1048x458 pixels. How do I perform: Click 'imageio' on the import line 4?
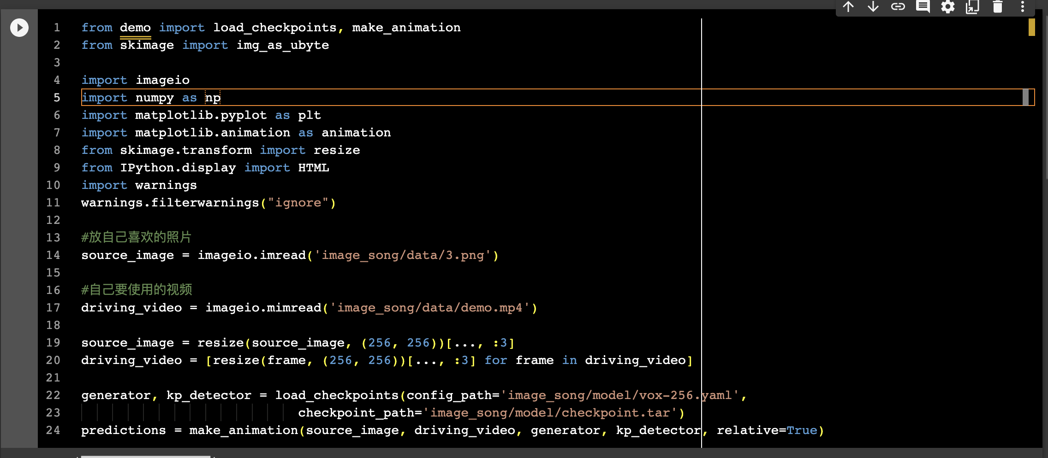162,80
